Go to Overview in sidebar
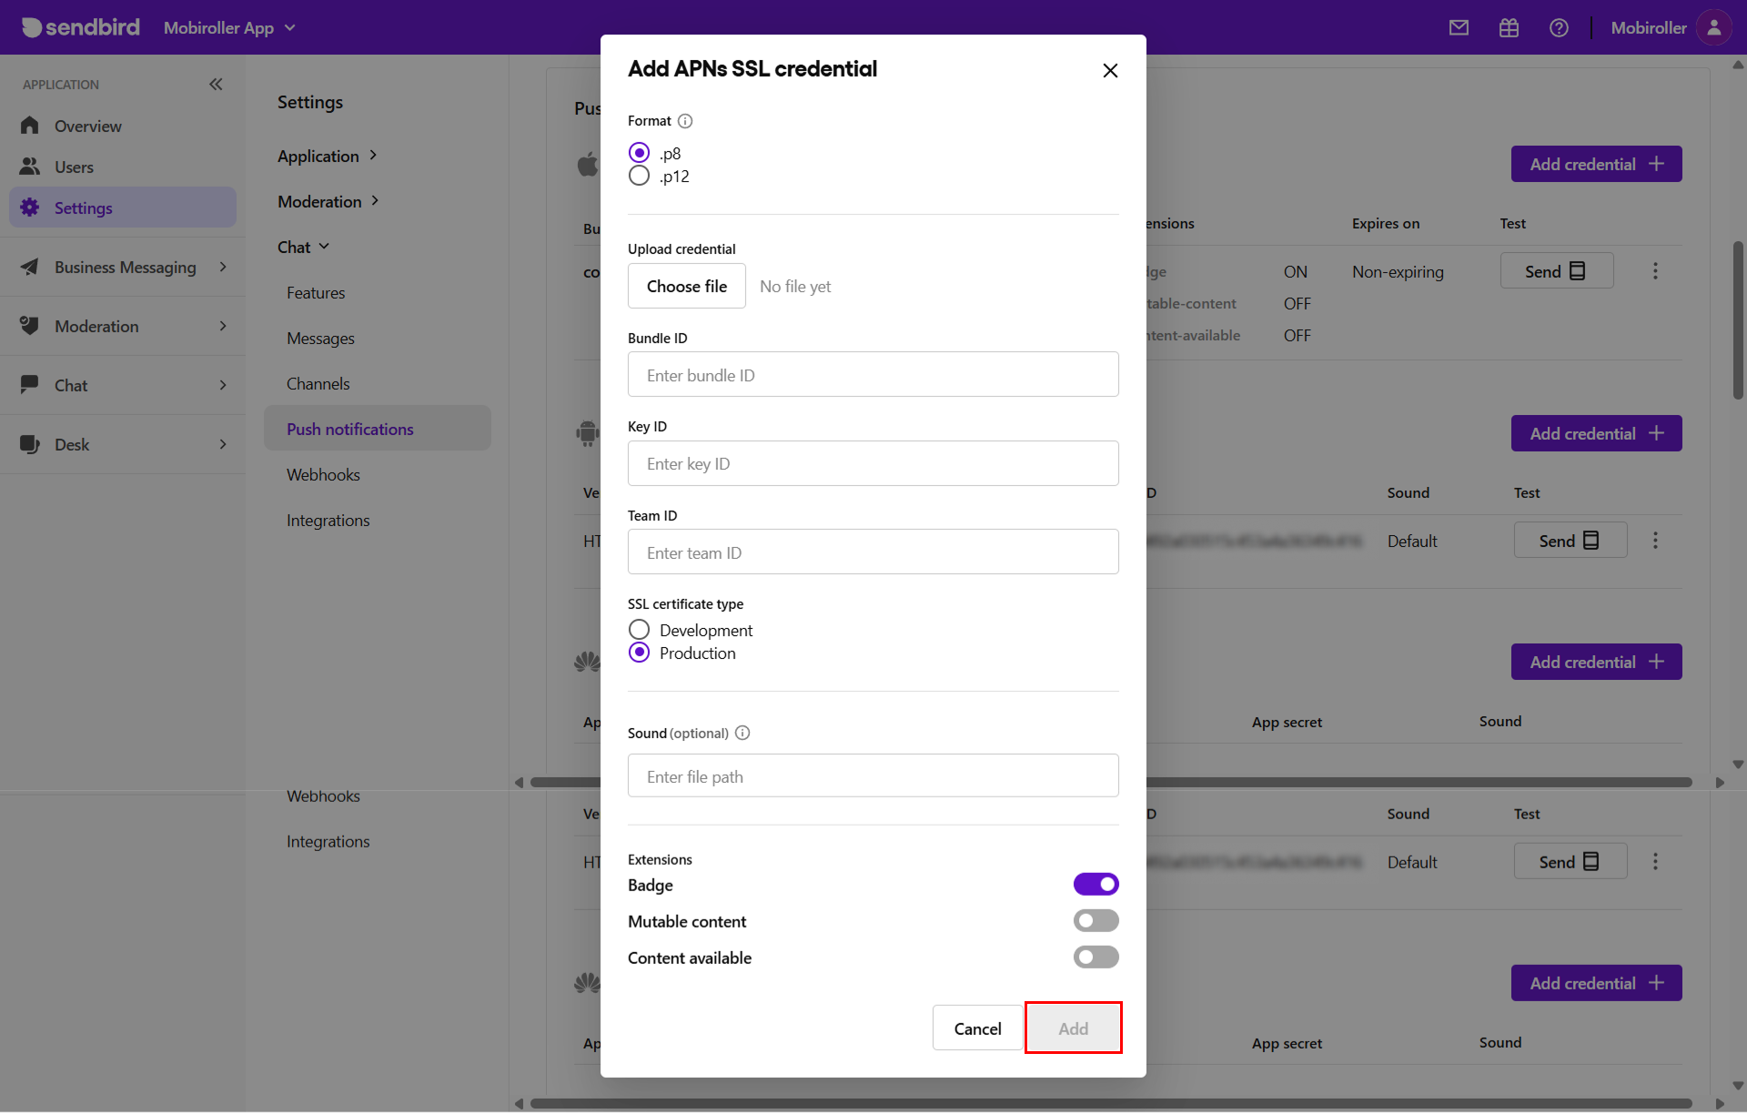 (87, 126)
